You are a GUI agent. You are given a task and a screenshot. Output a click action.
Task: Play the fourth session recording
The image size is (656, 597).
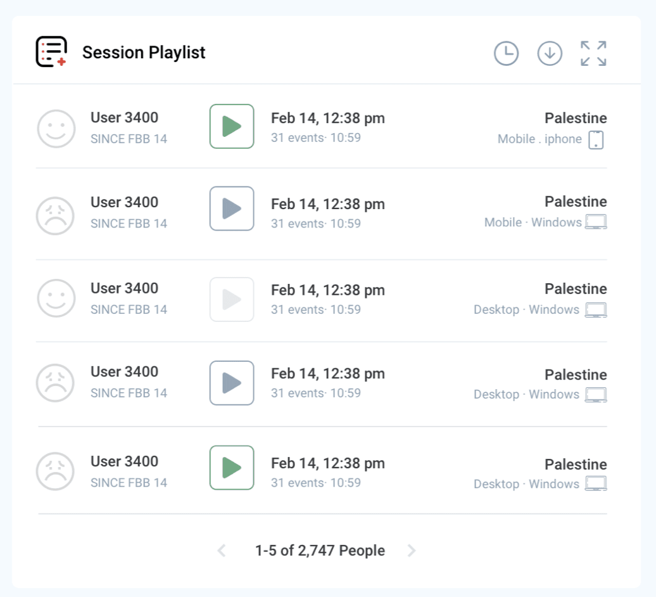point(231,383)
